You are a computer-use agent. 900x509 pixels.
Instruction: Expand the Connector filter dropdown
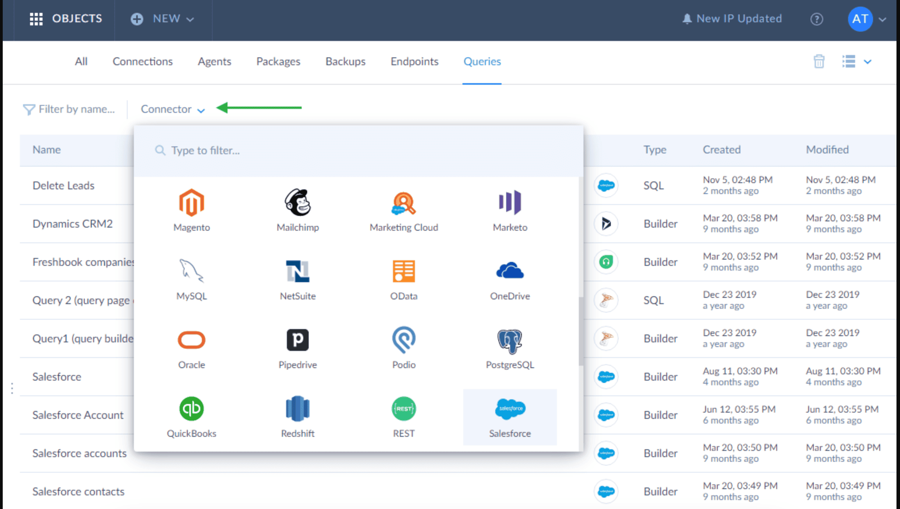click(x=173, y=109)
